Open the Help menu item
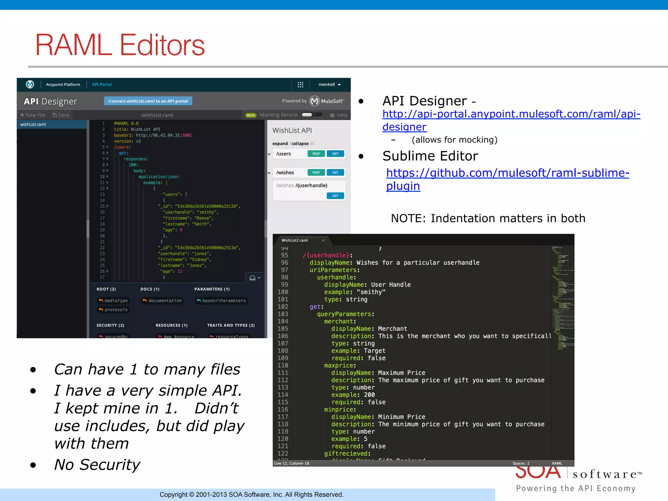The image size is (668, 501). [x=339, y=115]
